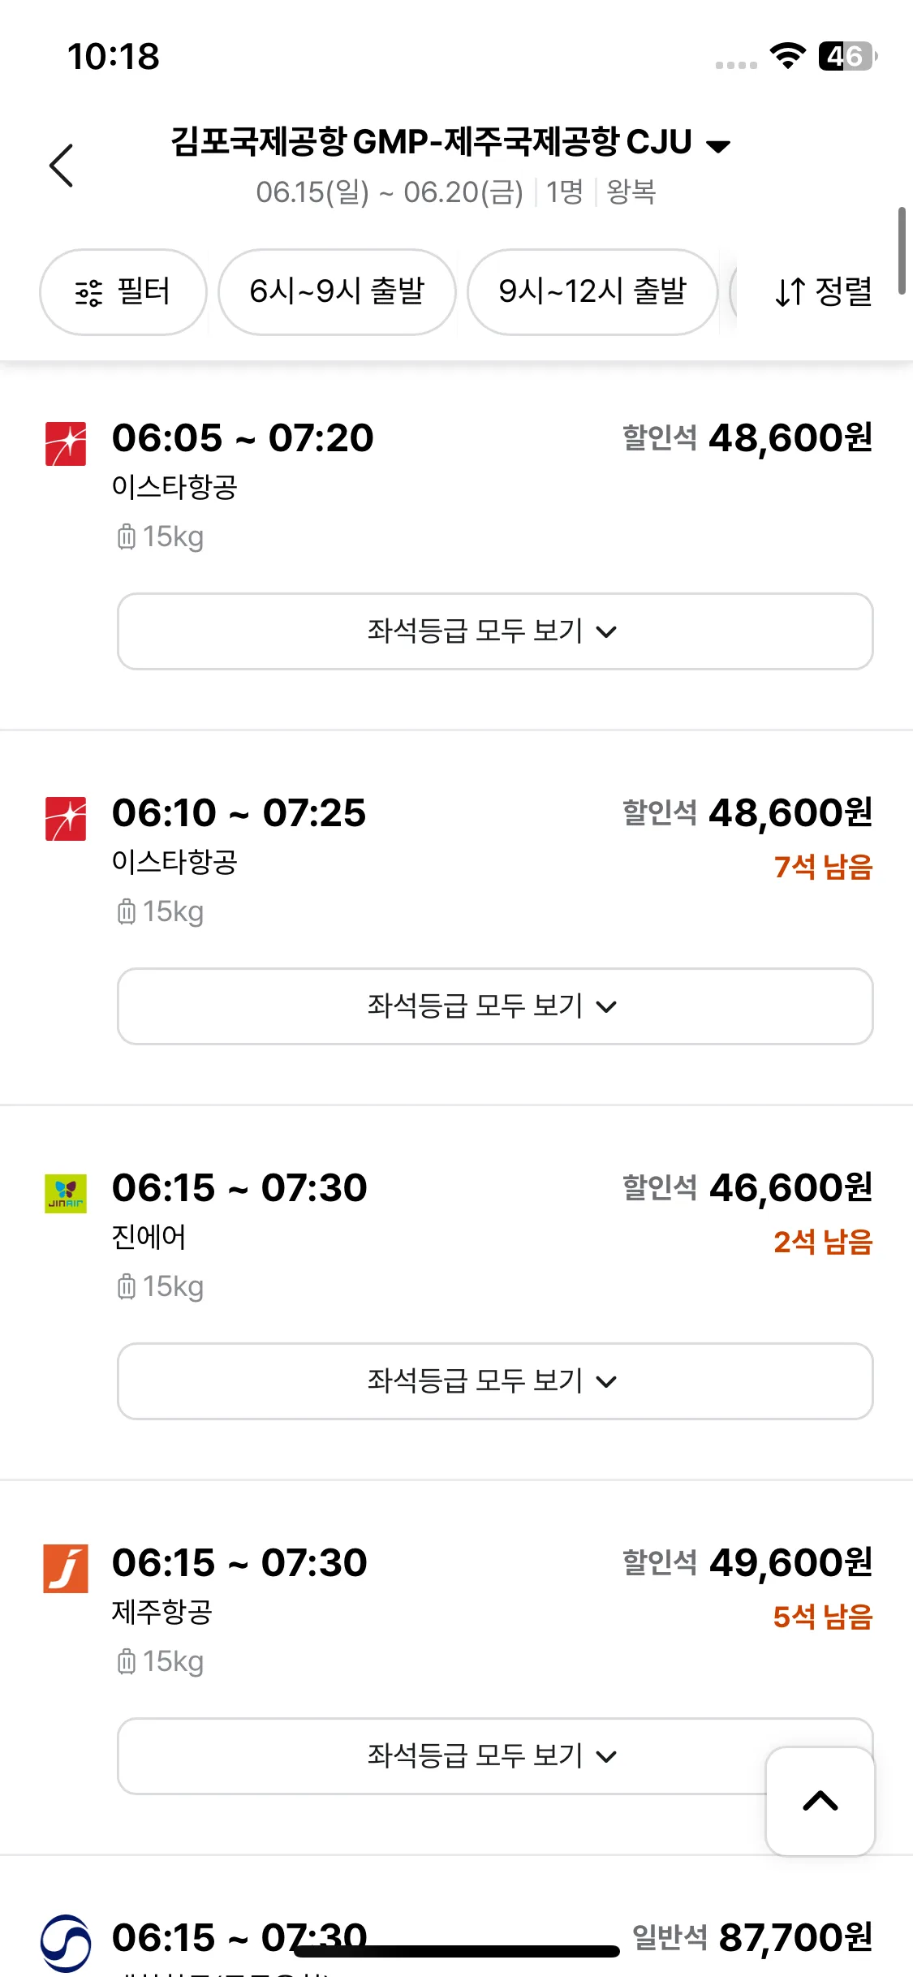
Task: Tap the scroll-to-top arrow button
Action: [x=820, y=1801]
